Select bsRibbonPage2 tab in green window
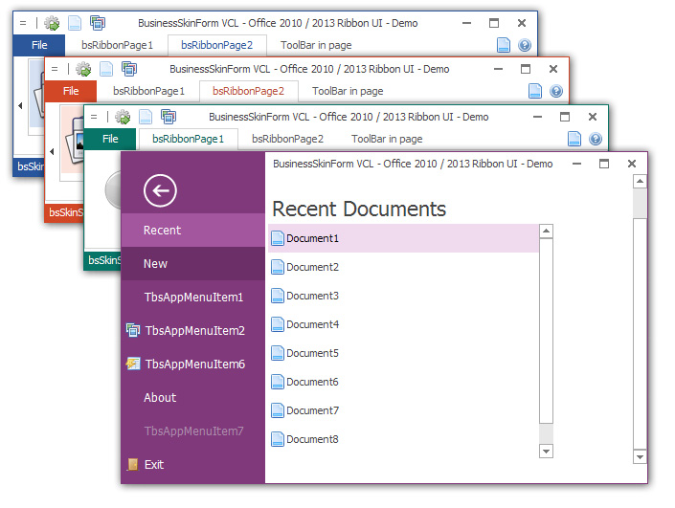The width and height of the screenshot is (675, 508). 287,139
